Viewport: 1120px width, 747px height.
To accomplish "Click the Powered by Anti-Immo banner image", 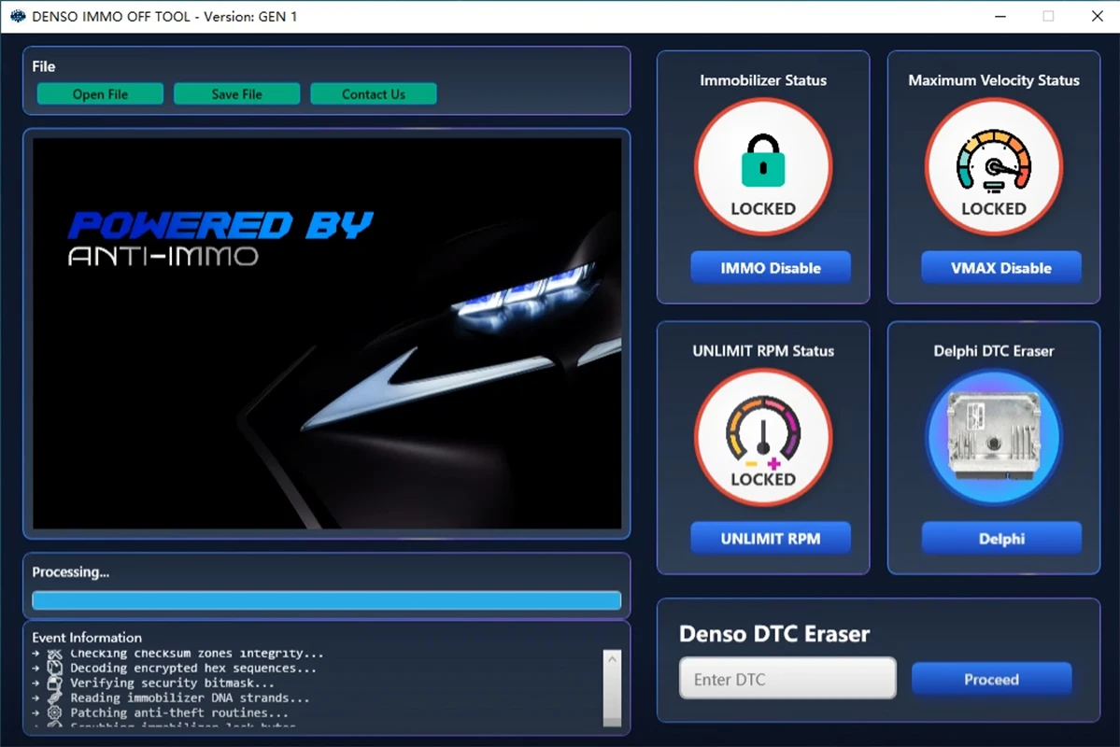I will pyautogui.click(x=326, y=333).
